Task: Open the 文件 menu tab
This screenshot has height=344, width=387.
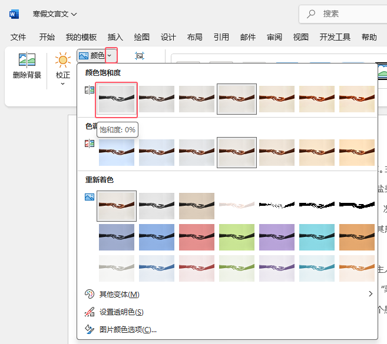Action: click(x=18, y=37)
